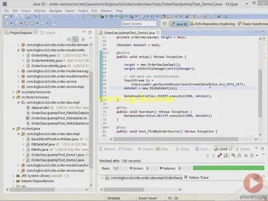The image size is (268, 201).
Task: Maximize the JUnit bottom panel
Action: (262, 149)
